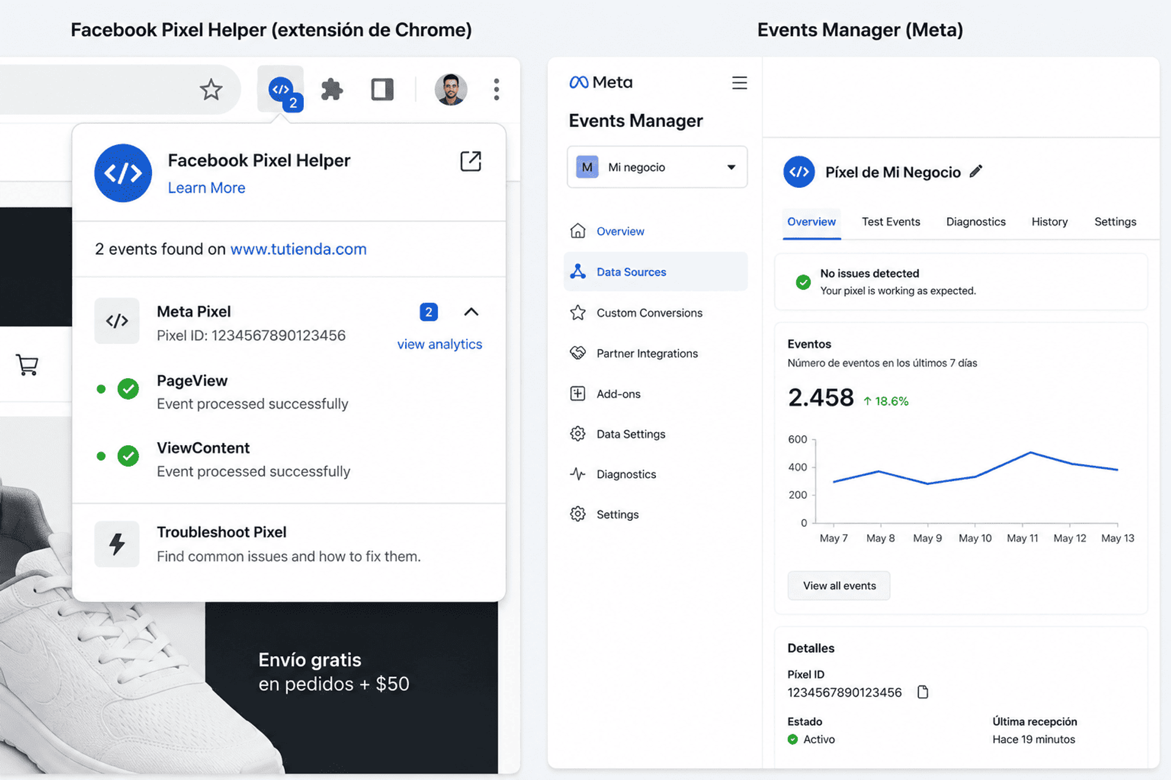The height and width of the screenshot is (780, 1171).
Task: Click the large Facebook Pixel Helper logo
Action: pyautogui.click(x=123, y=173)
